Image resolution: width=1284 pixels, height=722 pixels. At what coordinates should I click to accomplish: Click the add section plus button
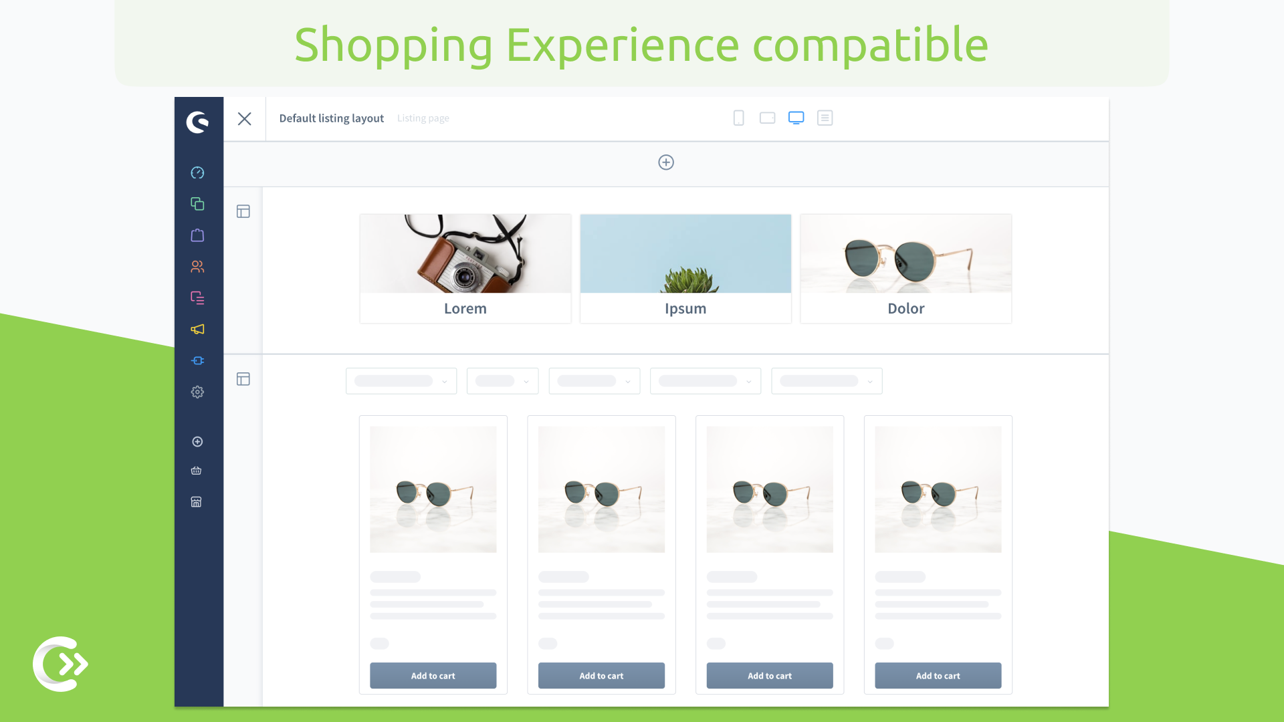click(666, 162)
